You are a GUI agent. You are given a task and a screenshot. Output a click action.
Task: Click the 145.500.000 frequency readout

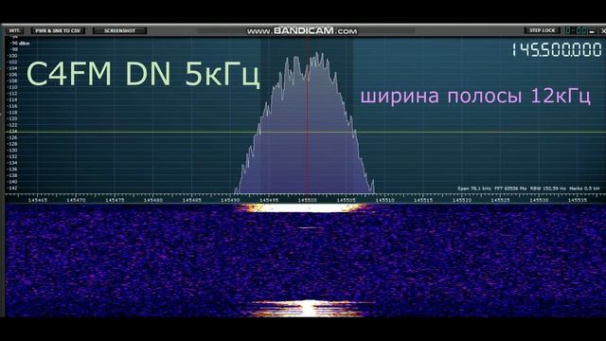coord(557,50)
